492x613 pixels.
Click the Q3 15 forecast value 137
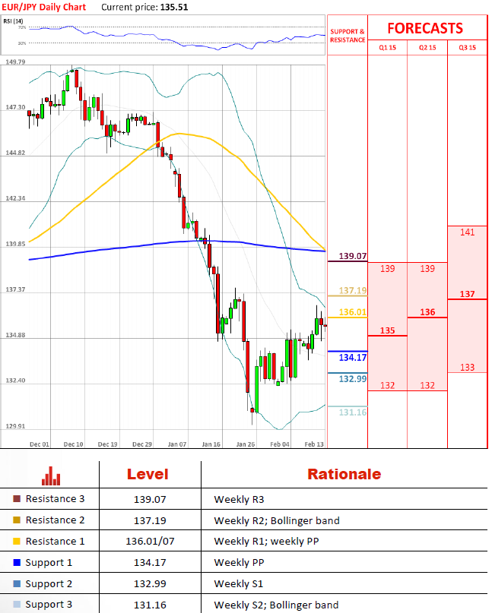tap(468, 294)
